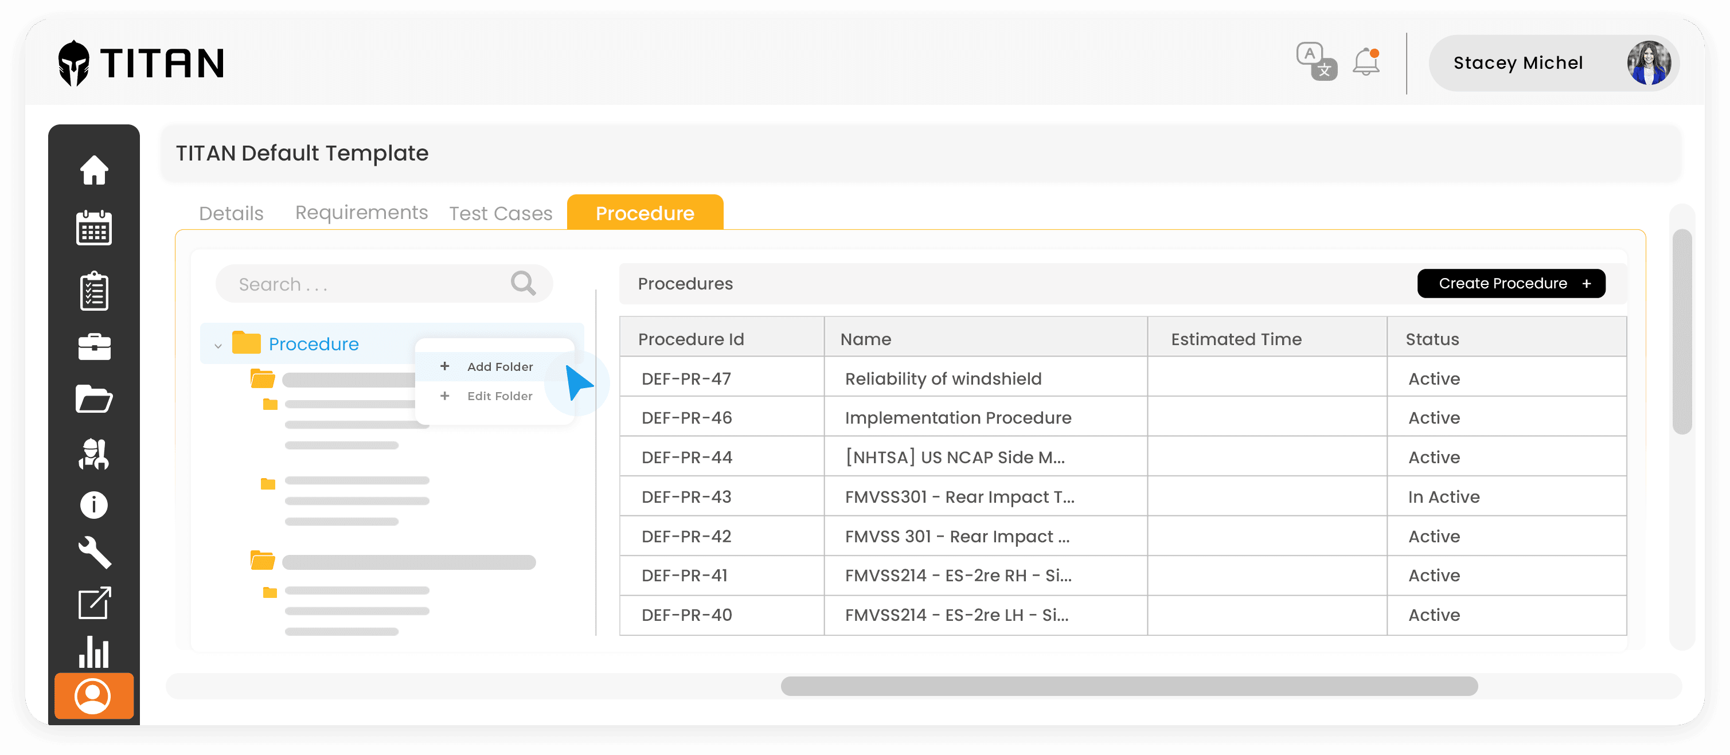The width and height of the screenshot is (1730, 755).
Task: Open the wrench tools sidebar icon
Action: click(x=94, y=553)
